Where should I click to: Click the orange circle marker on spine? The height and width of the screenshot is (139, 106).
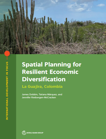(x=7, y=53)
